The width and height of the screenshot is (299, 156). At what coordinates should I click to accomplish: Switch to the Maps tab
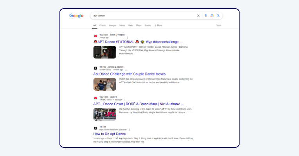(139, 25)
